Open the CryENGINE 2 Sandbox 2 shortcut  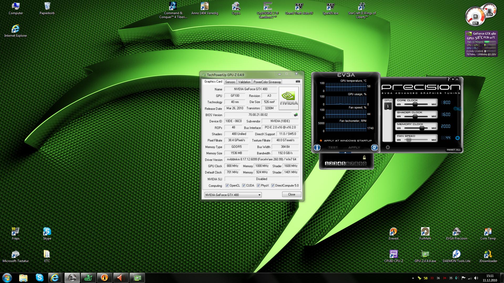268,10
